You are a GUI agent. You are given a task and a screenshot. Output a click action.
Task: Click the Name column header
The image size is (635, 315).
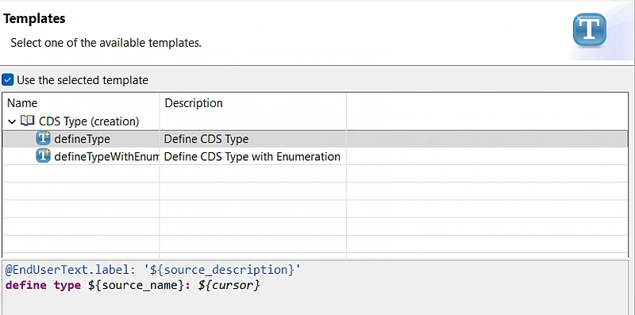pos(81,103)
